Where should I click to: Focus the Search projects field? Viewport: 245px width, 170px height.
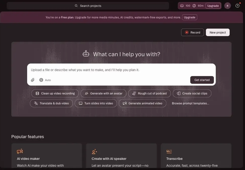coord(88,6)
